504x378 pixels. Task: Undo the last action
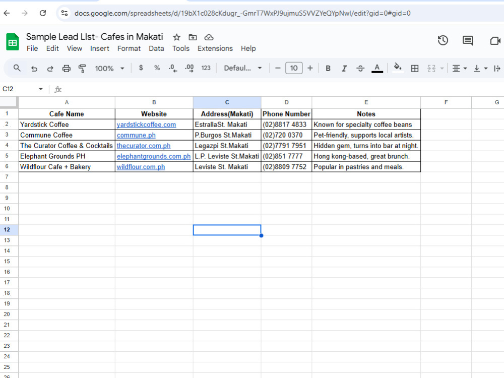(x=34, y=69)
